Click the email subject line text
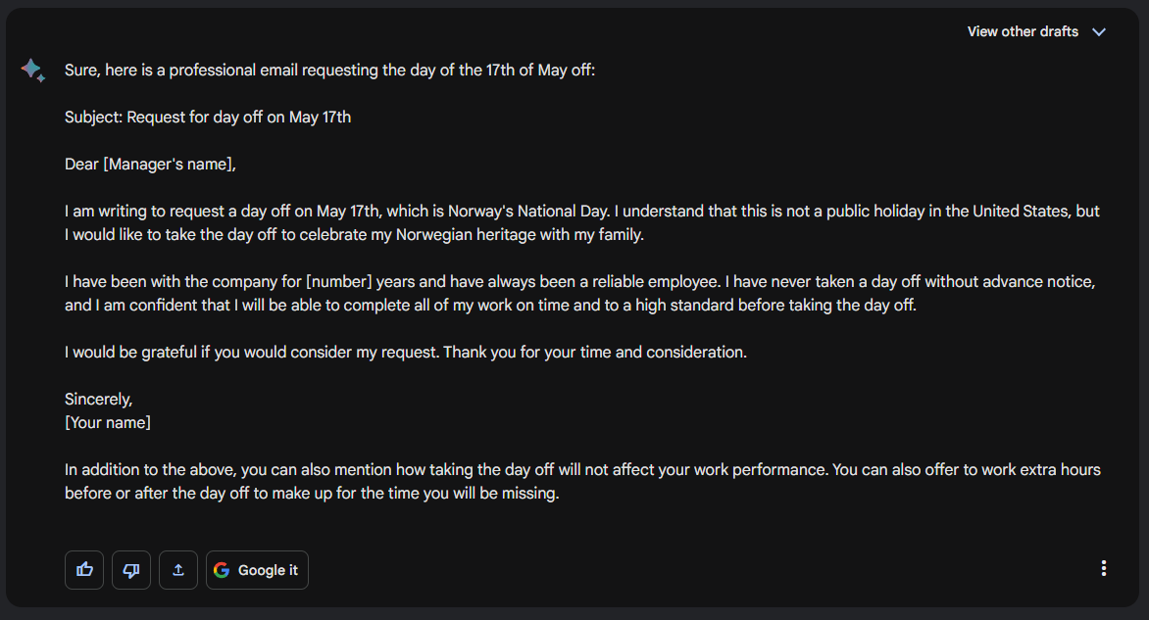 (x=208, y=118)
